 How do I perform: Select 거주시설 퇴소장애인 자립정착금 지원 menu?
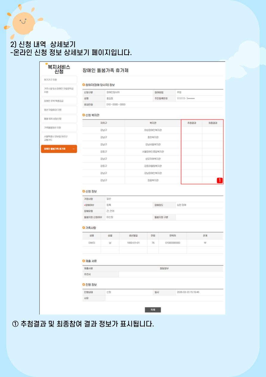click(x=59, y=90)
